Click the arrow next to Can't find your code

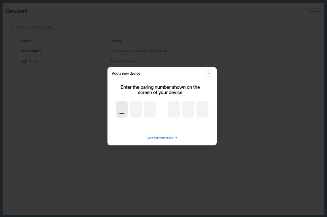pos(176,138)
